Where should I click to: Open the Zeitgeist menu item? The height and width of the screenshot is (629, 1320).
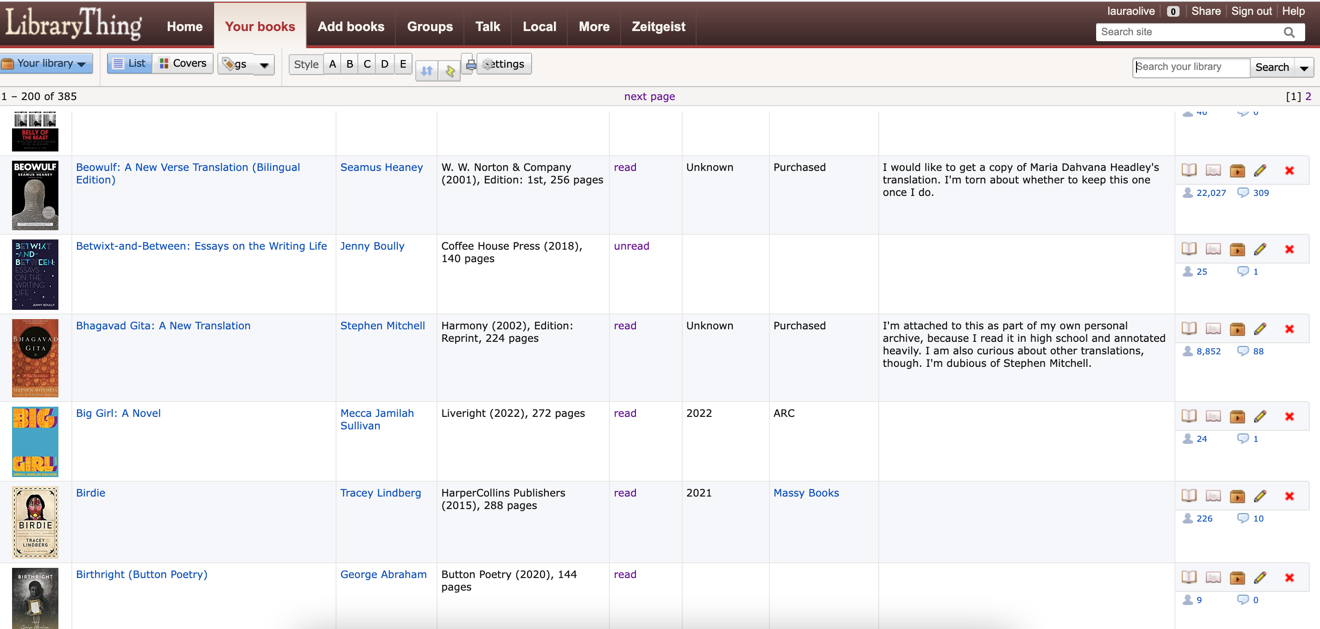658,26
